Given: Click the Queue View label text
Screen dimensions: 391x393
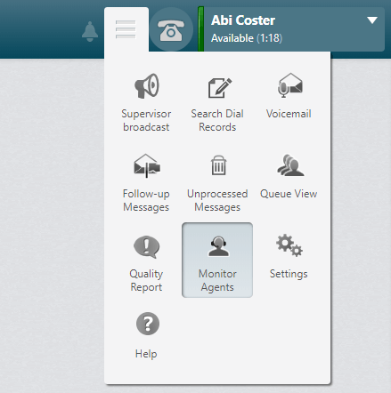Looking at the screenshot, I should [x=289, y=194].
